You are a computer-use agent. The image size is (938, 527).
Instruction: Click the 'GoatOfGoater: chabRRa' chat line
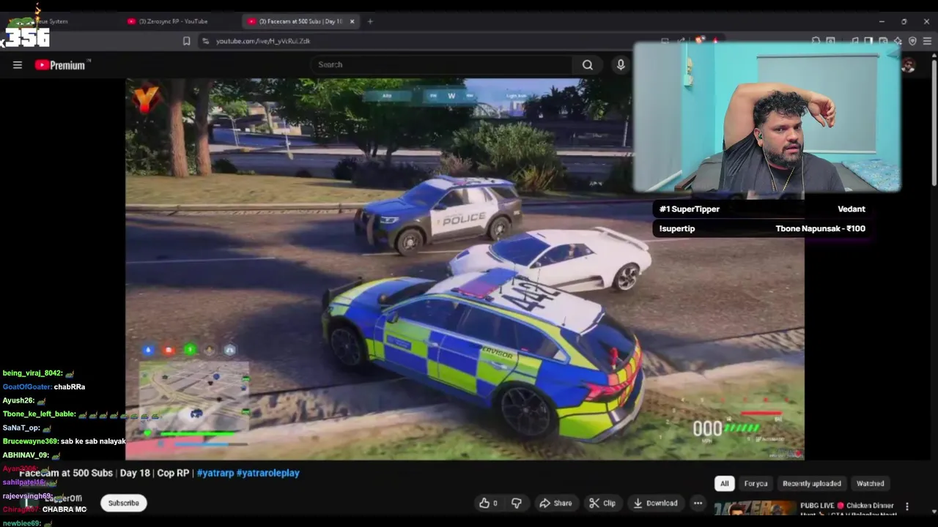click(x=44, y=386)
